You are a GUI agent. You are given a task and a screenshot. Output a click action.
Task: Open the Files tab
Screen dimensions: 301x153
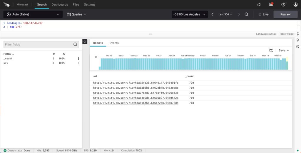[76, 4]
